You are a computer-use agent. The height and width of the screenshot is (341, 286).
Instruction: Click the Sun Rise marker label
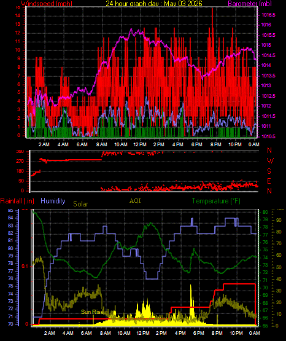pyautogui.click(x=95, y=312)
